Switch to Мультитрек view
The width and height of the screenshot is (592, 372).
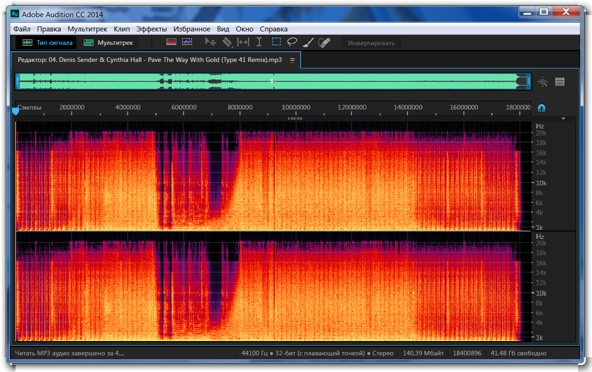pyautogui.click(x=109, y=43)
